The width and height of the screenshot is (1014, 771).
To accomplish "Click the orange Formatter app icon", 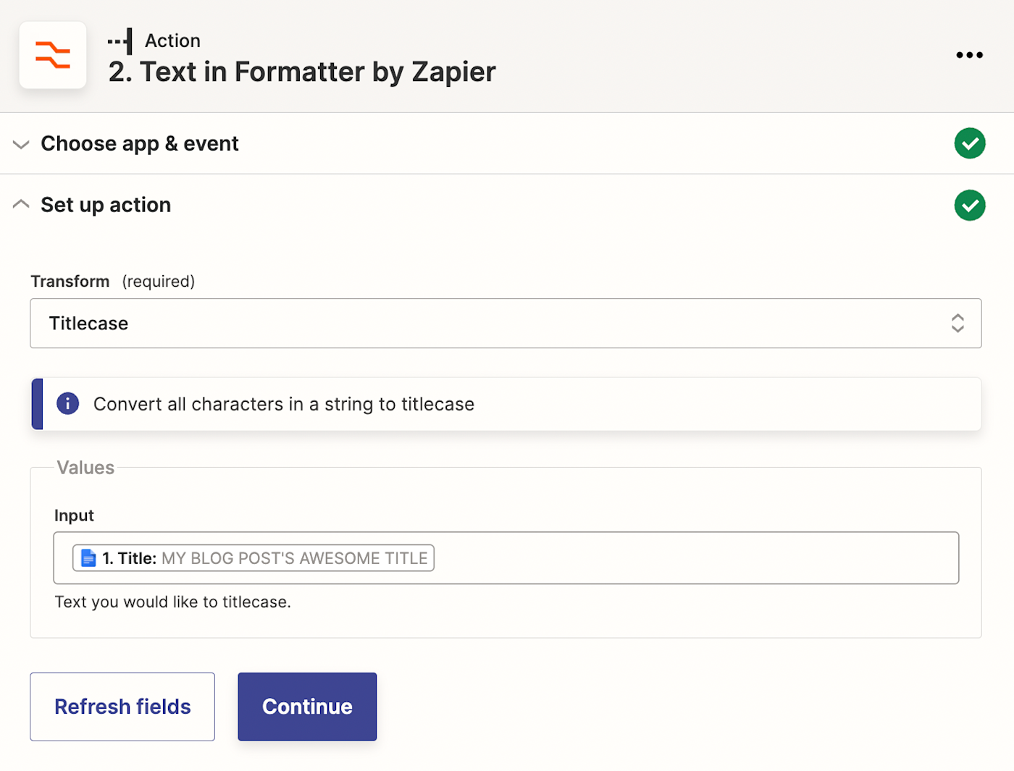I will [x=53, y=55].
